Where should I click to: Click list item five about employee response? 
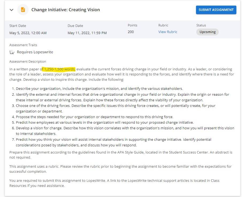(105, 123)
